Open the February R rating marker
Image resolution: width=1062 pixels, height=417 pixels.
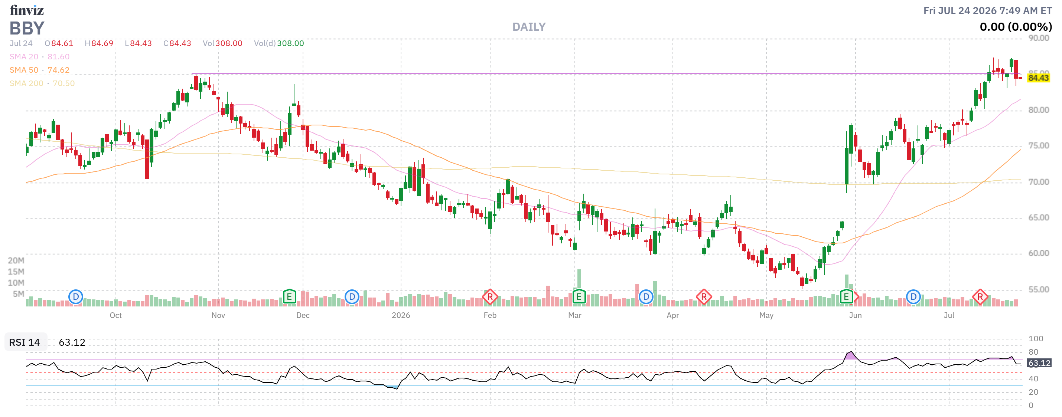(x=490, y=297)
